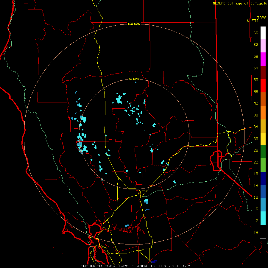268x268 pixels.
Task: Click the dark blue echo at bottom edge
Action: tap(154, 261)
